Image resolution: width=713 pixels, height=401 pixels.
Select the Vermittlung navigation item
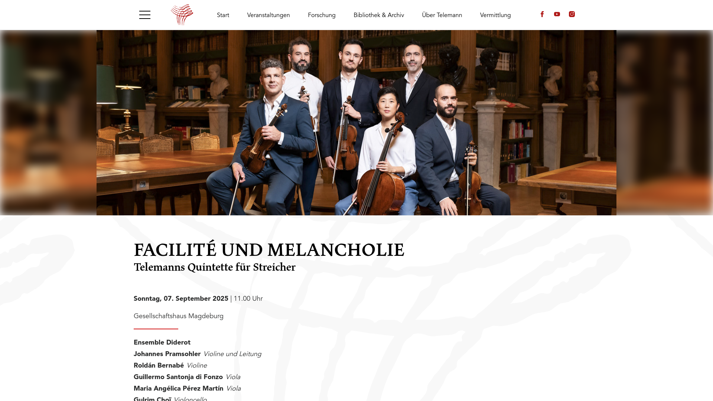(495, 15)
